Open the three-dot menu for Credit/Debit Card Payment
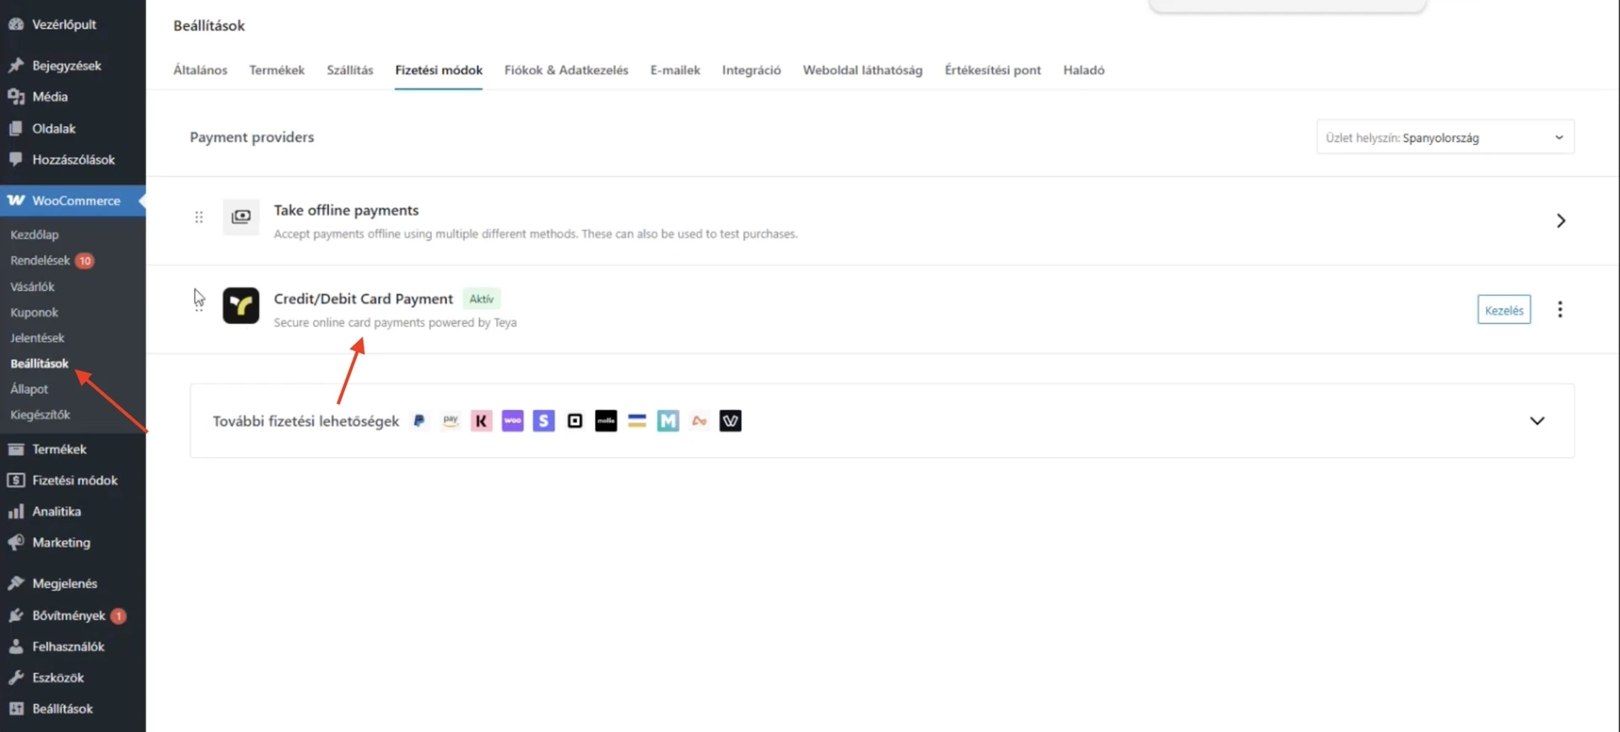The height and width of the screenshot is (732, 1620). click(1559, 309)
